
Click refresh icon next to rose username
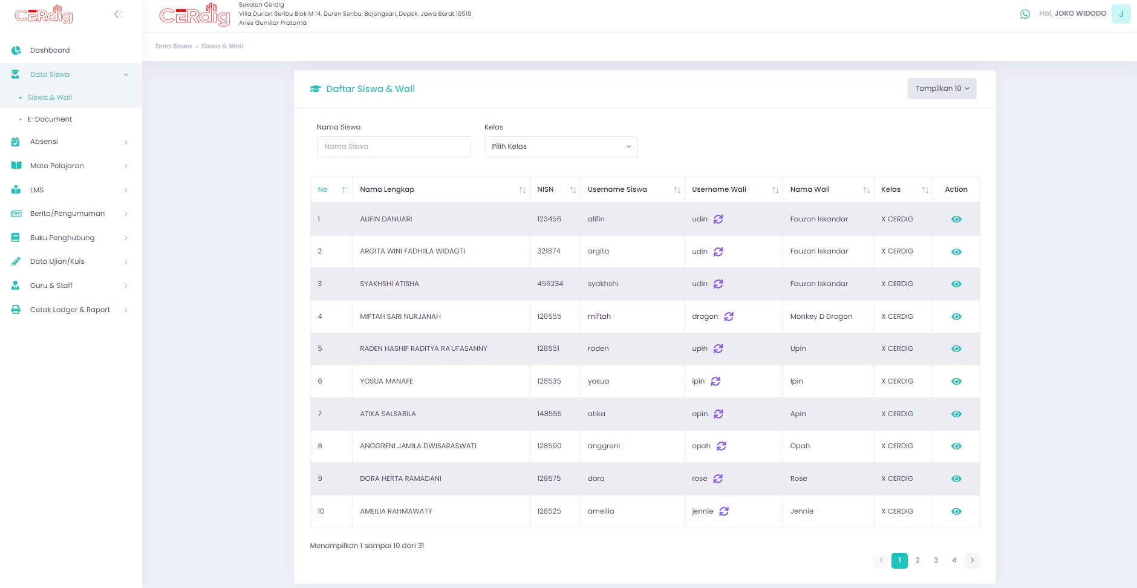coord(718,479)
